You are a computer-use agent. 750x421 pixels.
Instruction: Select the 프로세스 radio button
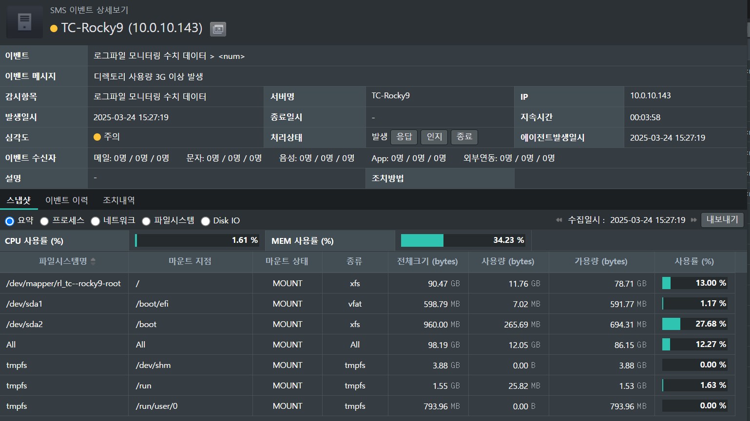tap(44, 221)
